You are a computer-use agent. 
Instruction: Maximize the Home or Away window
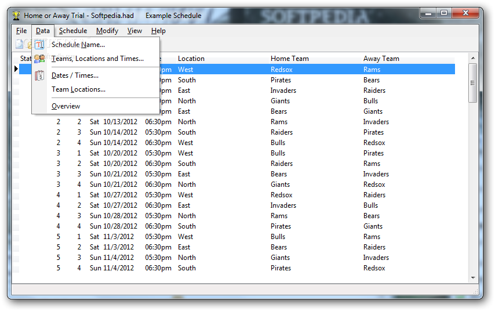(444, 13)
